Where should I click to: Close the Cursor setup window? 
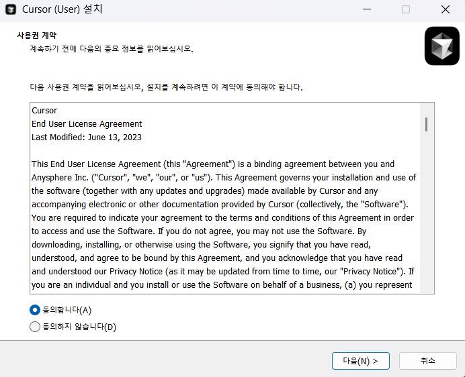(x=445, y=9)
